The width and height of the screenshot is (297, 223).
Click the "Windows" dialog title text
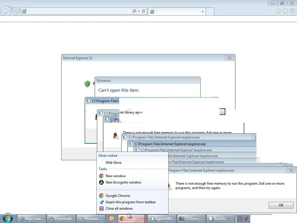tap(104, 81)
